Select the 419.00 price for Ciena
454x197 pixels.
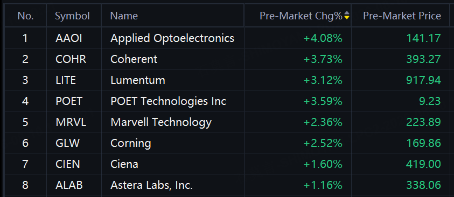point(424,164)
